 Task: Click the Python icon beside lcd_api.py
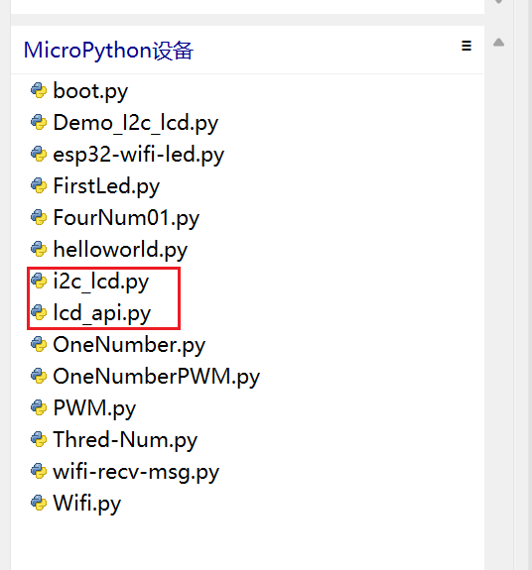coord(39,312)
